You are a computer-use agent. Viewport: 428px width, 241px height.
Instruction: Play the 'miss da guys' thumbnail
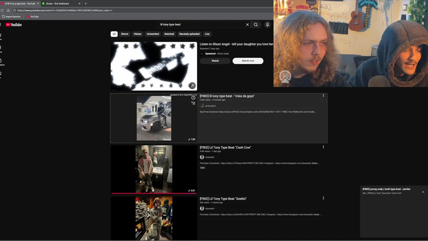[154, 118]
